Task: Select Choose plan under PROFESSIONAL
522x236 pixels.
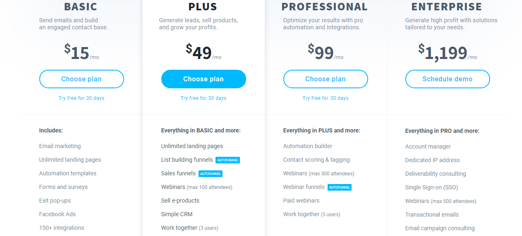Action: pyautogui.click(x=326, y=79)
